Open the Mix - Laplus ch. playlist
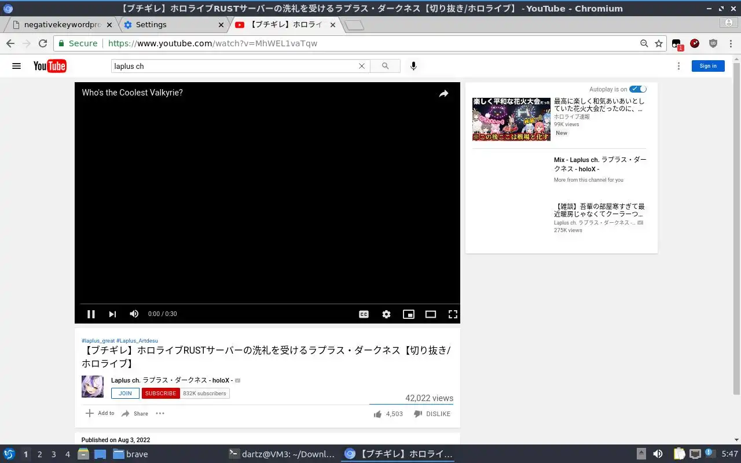The image size is (741, 463). [x=600, y=164]
